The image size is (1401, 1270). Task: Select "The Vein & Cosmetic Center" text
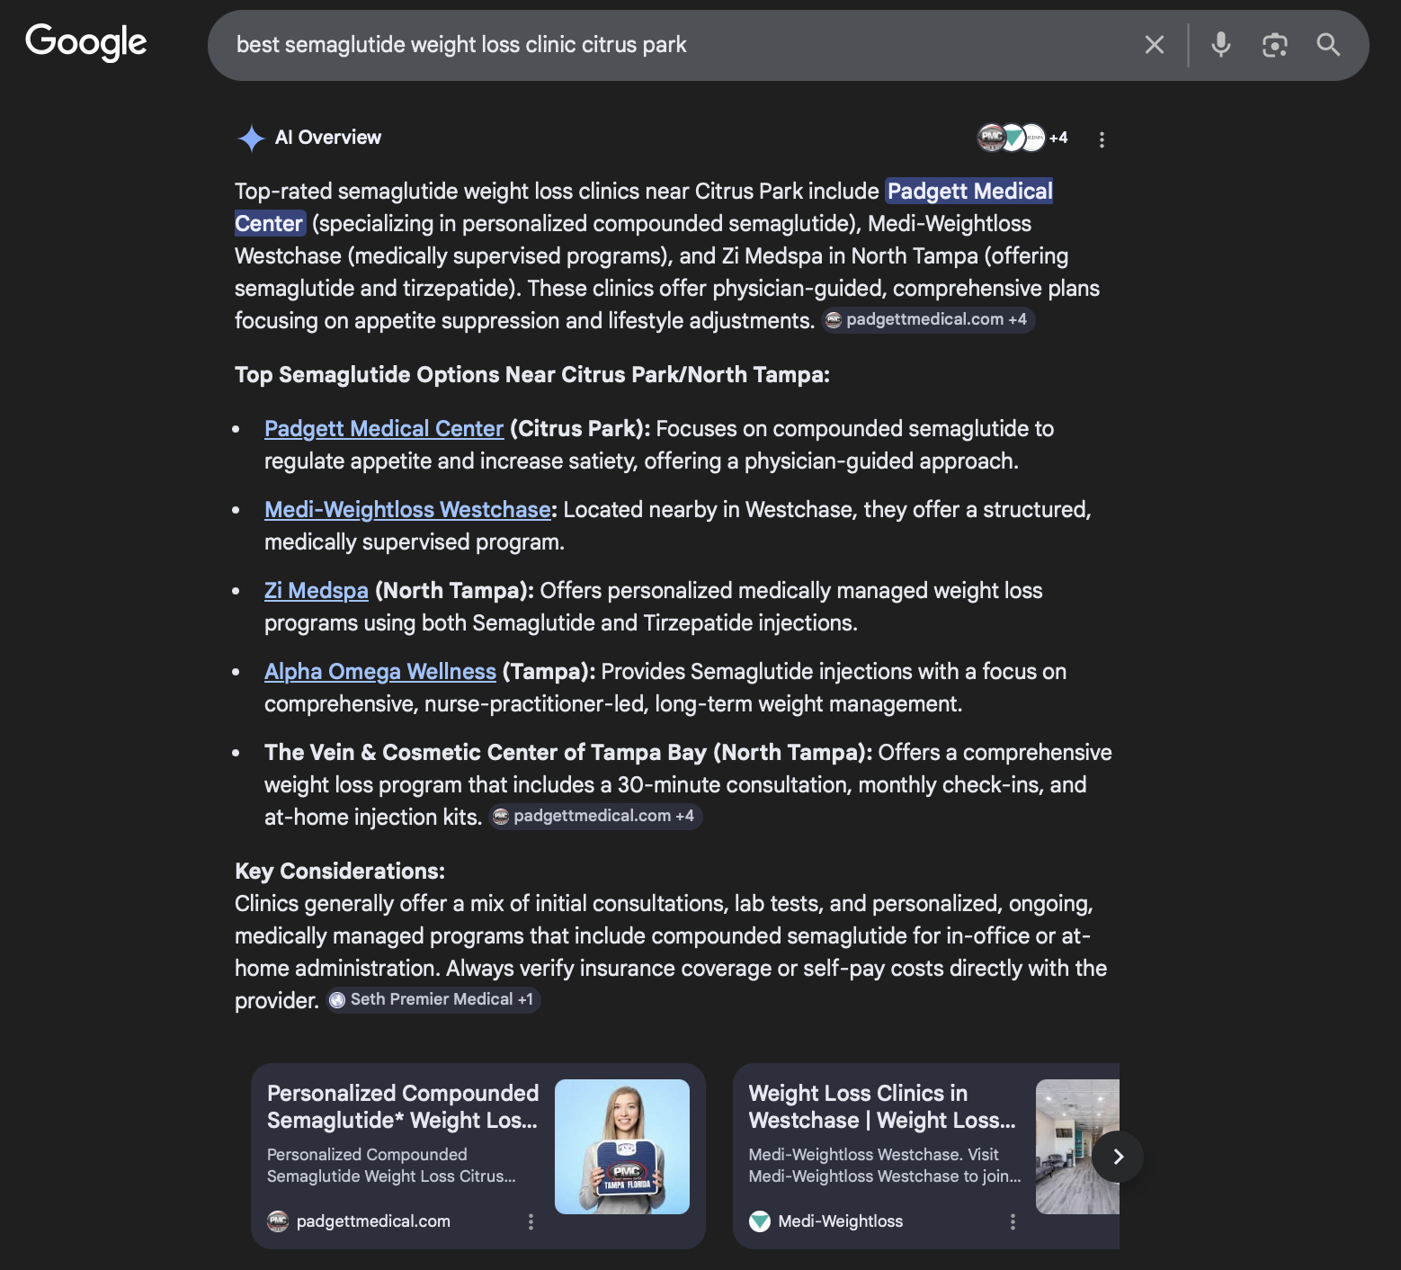[x=421, y=753]
